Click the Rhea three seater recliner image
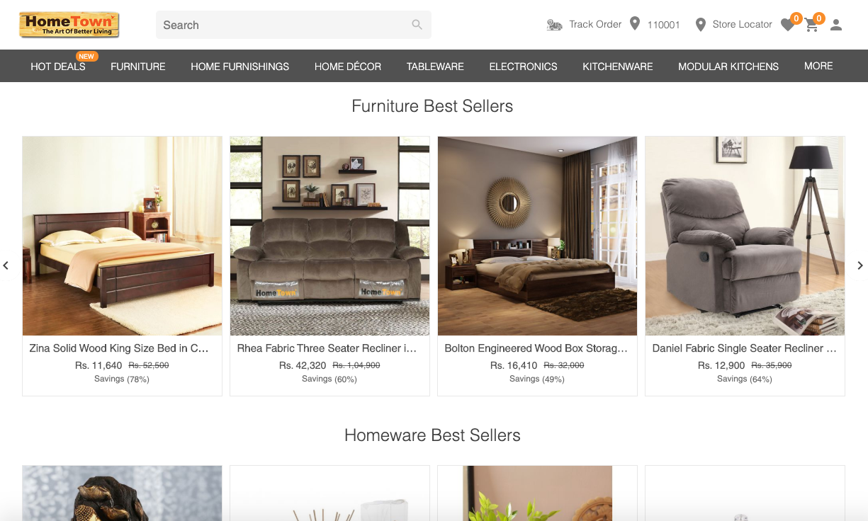The width and height of the screenshot is (868, 521). [329, 236]
